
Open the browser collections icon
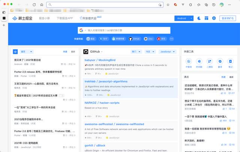click(206, 5)
